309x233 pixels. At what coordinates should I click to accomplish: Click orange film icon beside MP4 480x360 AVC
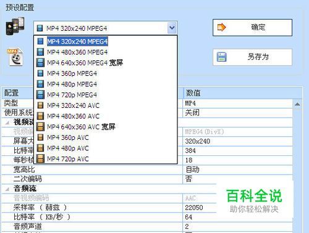click(40, 116)
